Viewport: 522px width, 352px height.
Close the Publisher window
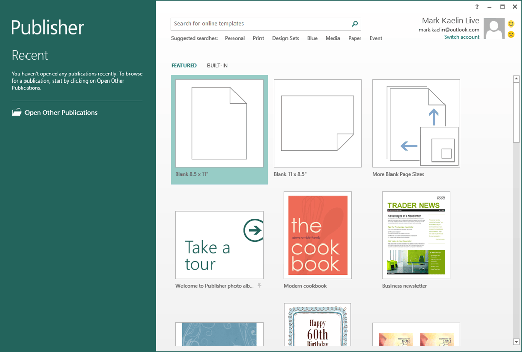click(515, 6)
